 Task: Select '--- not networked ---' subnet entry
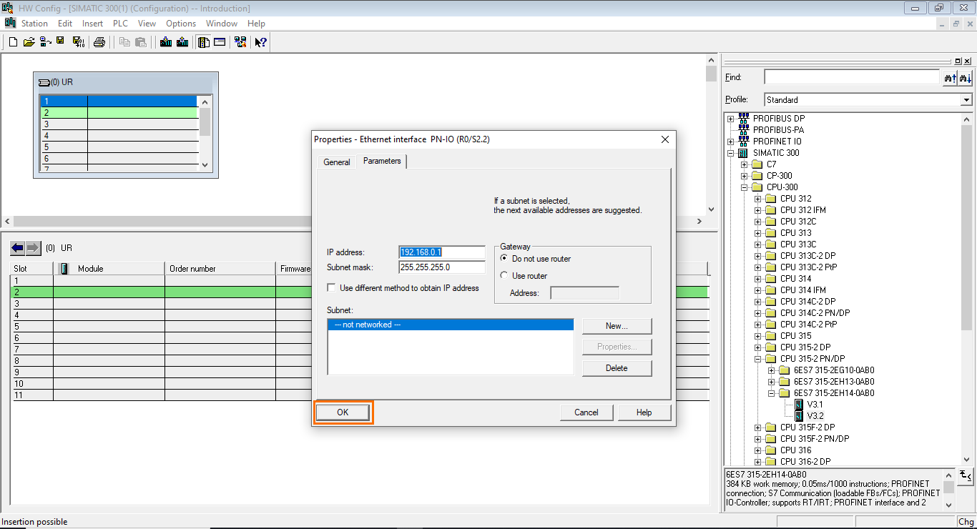(451, 325)
